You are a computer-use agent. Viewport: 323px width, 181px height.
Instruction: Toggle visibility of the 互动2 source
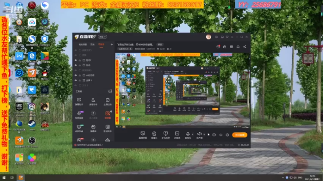click(76, 60)
